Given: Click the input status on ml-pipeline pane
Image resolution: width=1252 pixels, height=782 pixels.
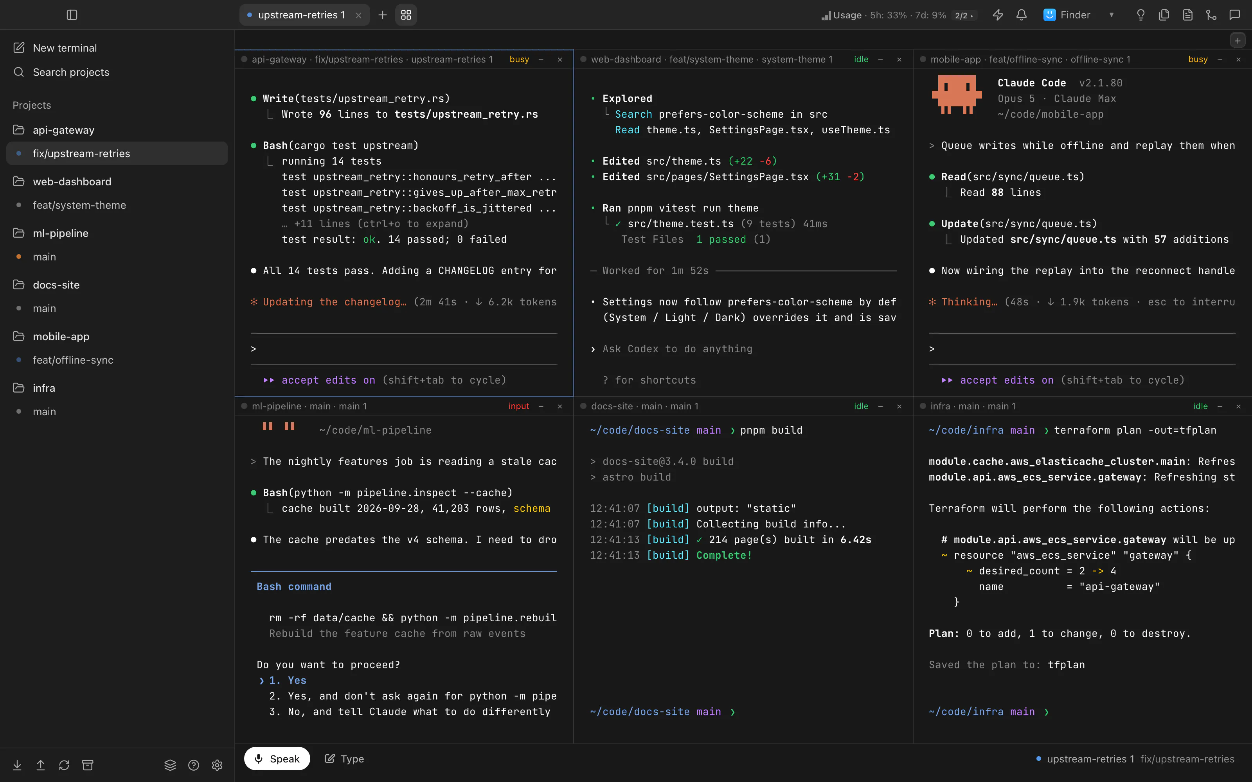Looking at the screenshot, I should point(518,406).
